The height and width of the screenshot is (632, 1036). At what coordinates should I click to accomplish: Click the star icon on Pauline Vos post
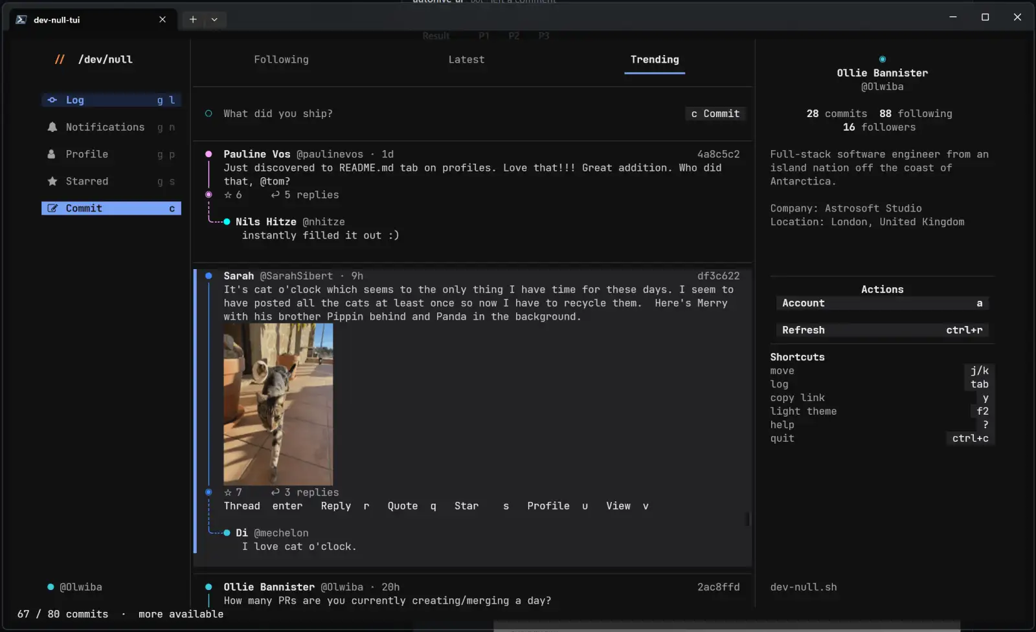tap(228, 195)
